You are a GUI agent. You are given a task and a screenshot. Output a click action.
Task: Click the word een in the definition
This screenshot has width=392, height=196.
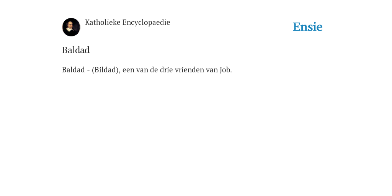click(x=128, y=70)
